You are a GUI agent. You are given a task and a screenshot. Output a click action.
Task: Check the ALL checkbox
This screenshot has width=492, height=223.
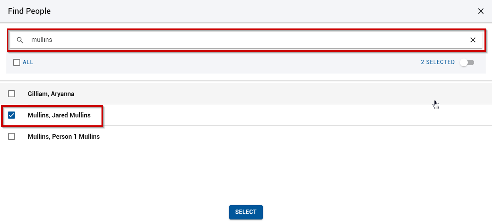click(x=17, y=62)
